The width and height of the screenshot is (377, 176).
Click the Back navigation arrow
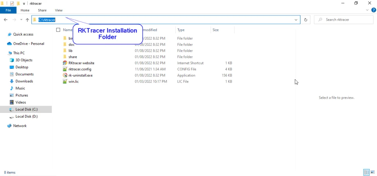[x=6, y=20]
